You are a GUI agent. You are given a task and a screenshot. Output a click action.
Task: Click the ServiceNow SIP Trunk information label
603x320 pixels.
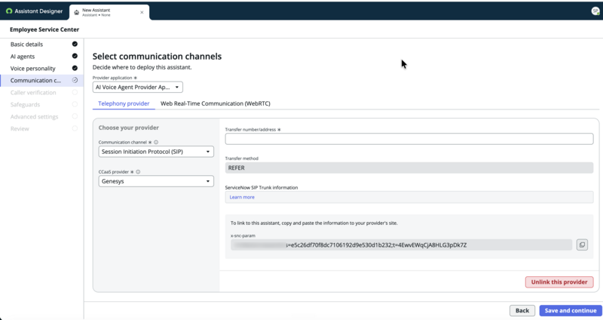(x=261, y=187)
